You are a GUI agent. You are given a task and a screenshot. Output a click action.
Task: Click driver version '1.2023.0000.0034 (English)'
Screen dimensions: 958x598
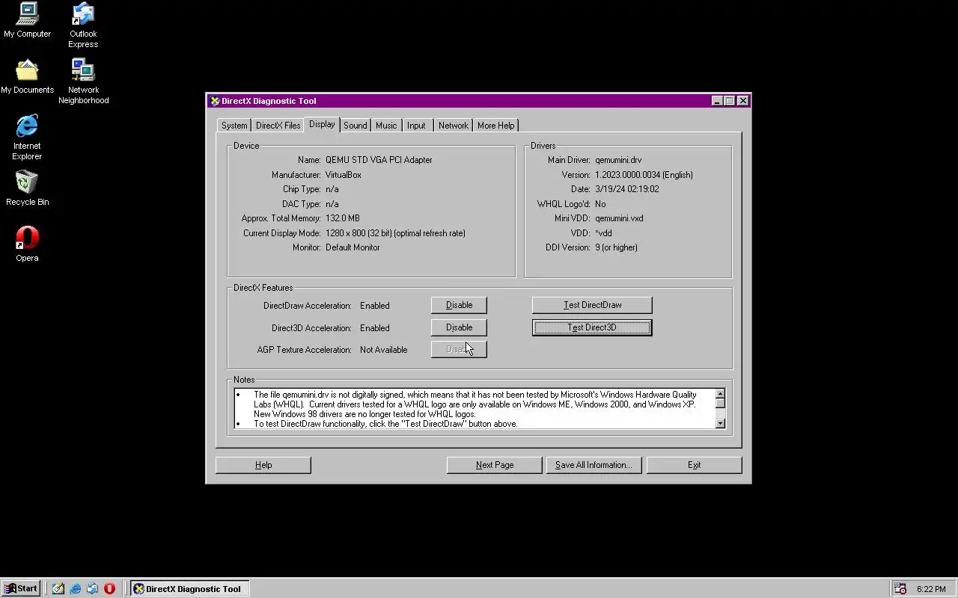click(x=644, y=175)
